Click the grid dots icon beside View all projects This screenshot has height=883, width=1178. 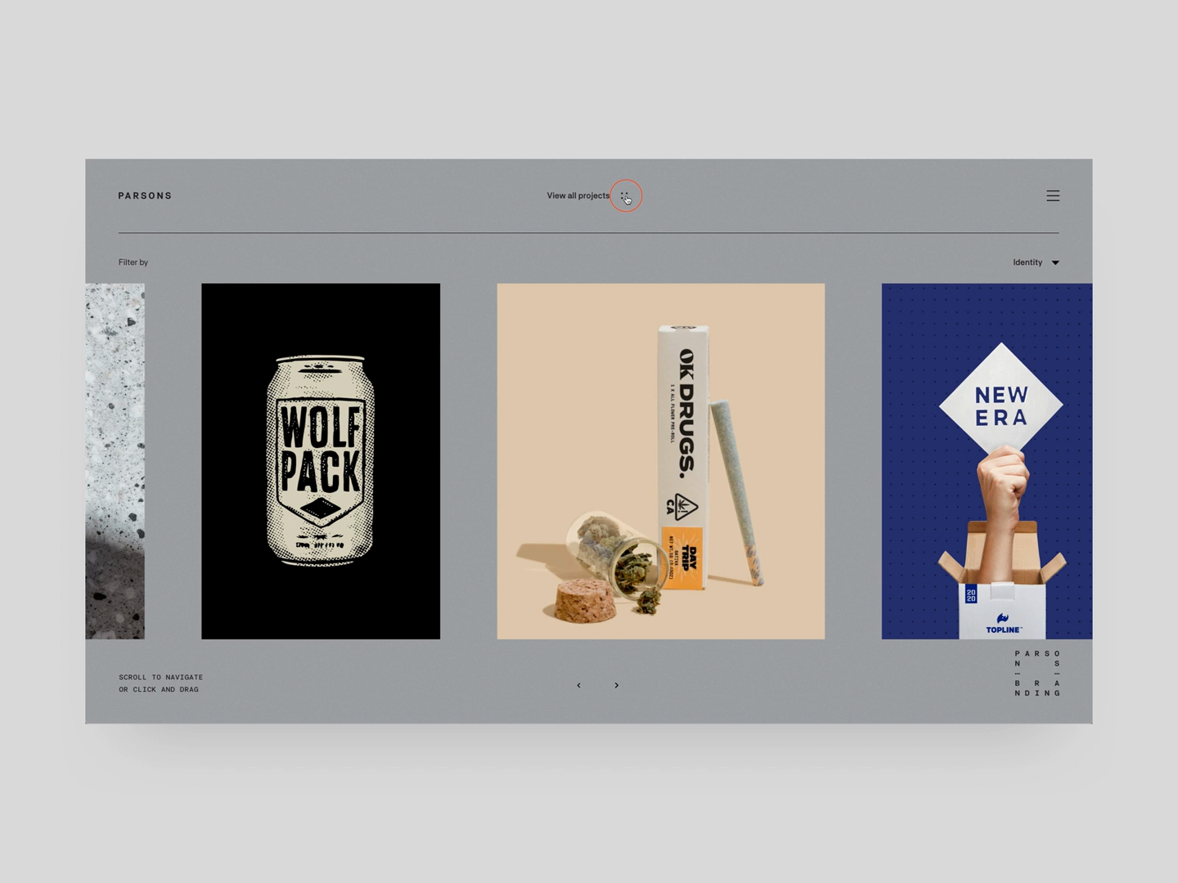tap(625, 196)
